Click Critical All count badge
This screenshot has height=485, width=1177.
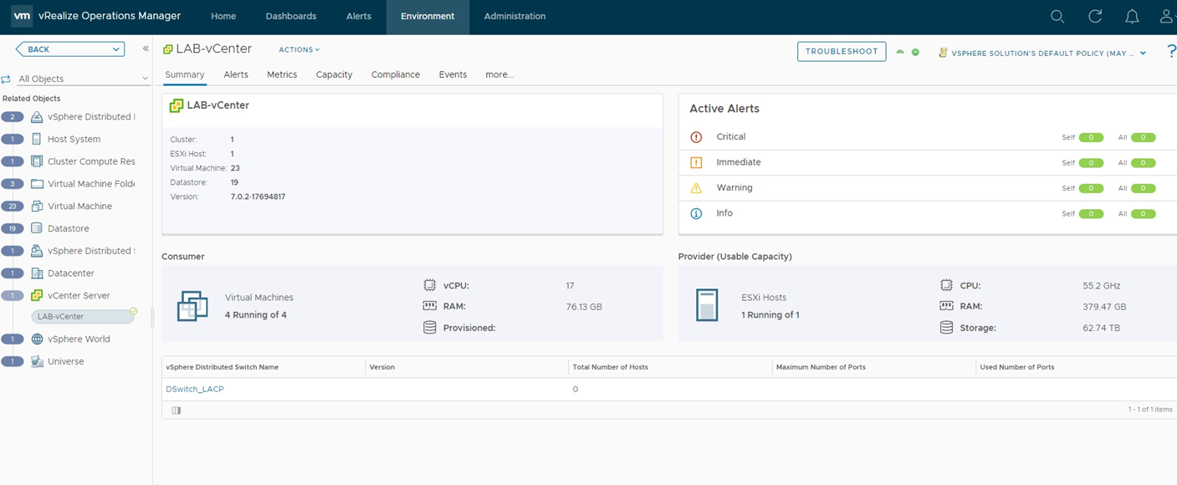tap(1143, 138)
